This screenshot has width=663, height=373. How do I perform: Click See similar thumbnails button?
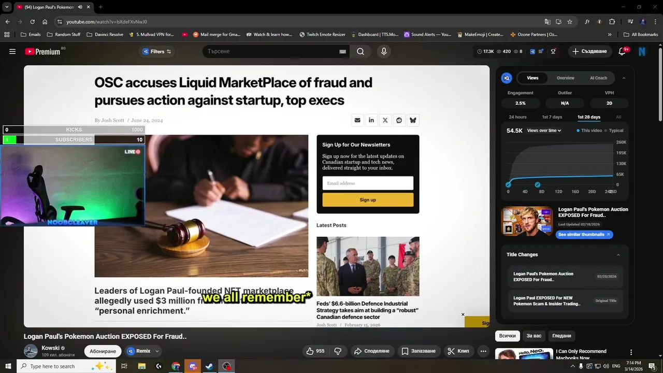[x=584, y=235]
